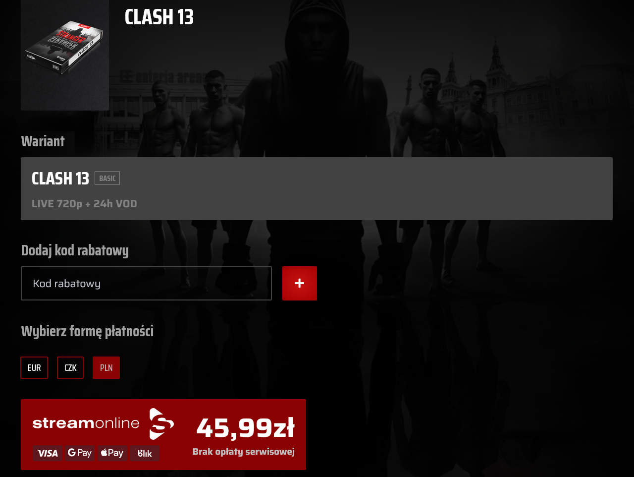Click LIVE 720p + 24h VOD description
The height and width of the screenshot is (477, 634).
click(84, 204)
